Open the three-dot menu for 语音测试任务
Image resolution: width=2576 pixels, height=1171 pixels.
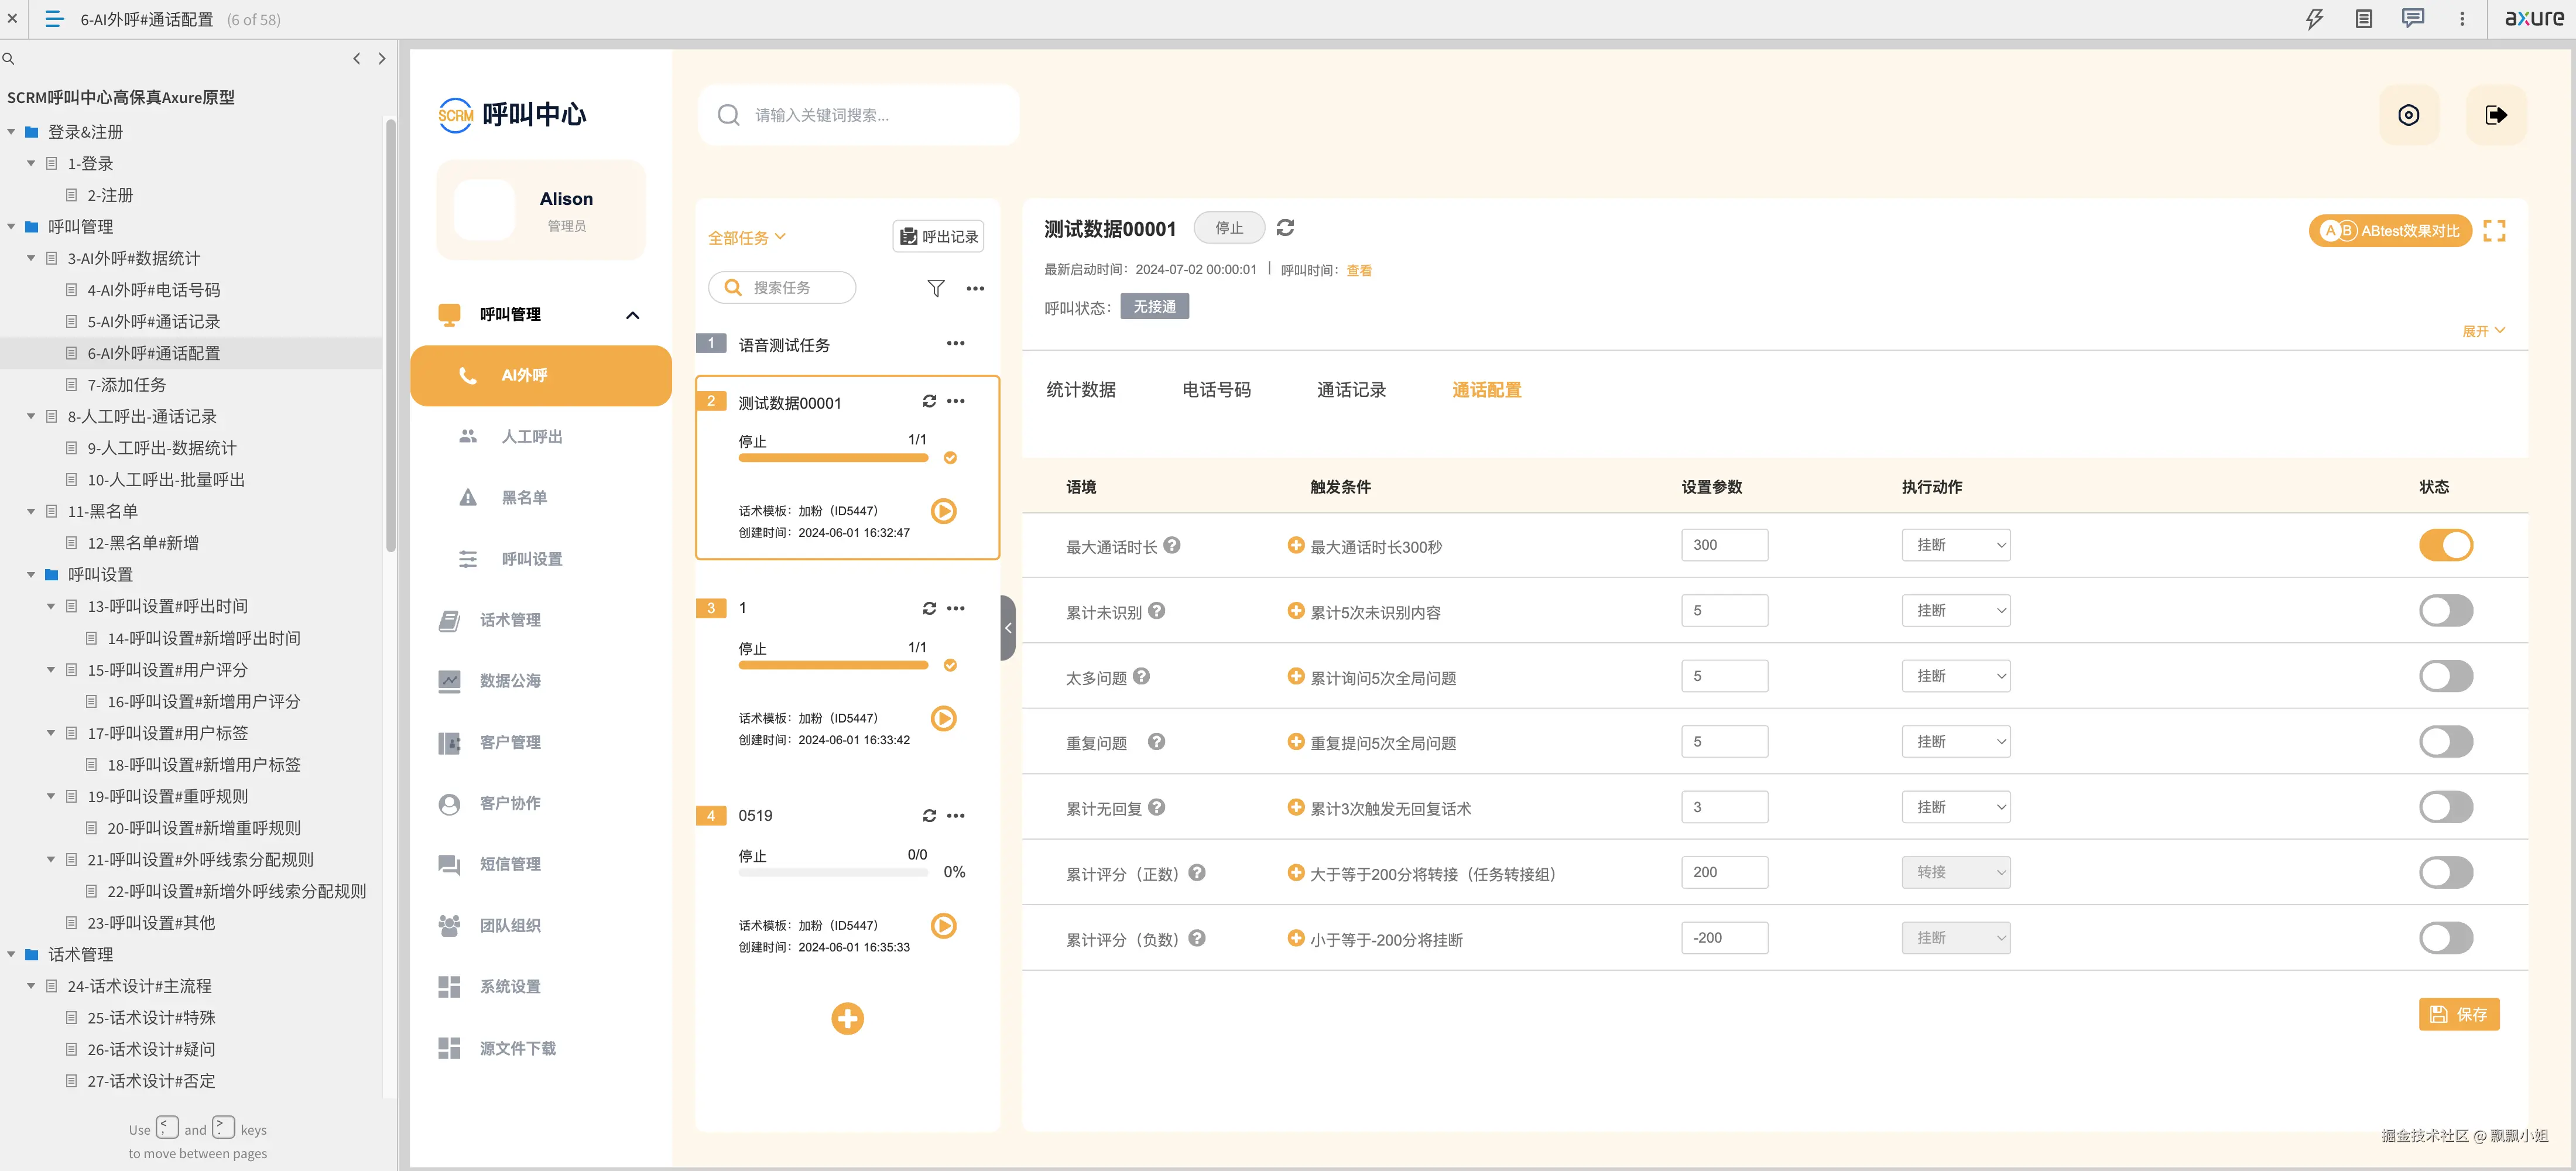(x=955, y=343)
